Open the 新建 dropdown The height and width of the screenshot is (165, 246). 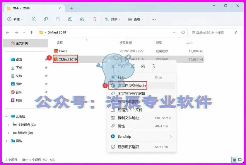[15, 19]
